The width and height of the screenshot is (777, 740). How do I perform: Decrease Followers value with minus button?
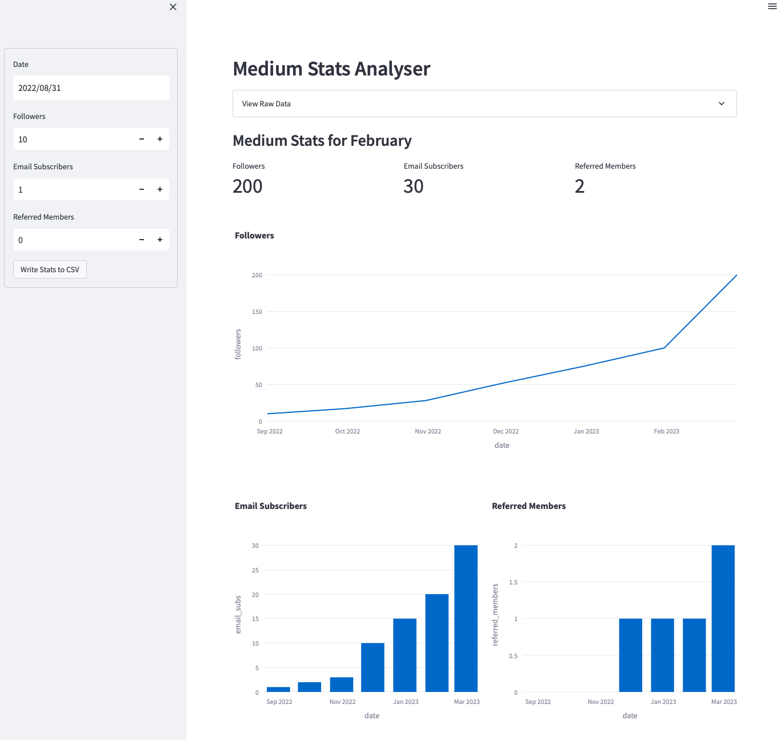click(142, 139)
